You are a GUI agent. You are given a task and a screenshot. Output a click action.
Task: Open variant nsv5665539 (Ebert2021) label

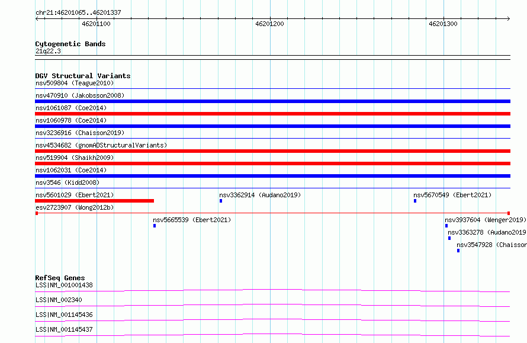click(192, 220)
